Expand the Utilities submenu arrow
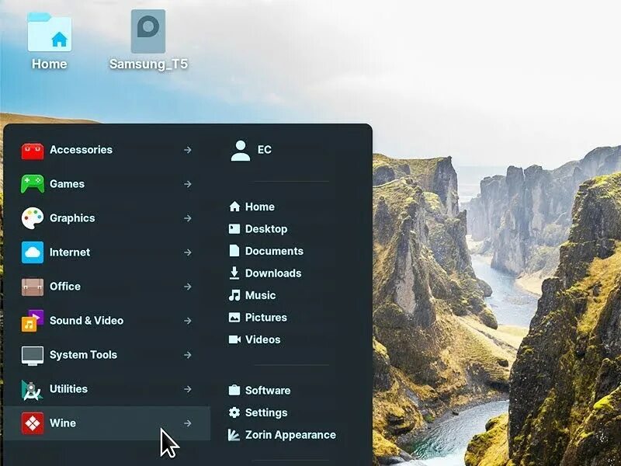The image size is (621, 466). pos(188,389)
